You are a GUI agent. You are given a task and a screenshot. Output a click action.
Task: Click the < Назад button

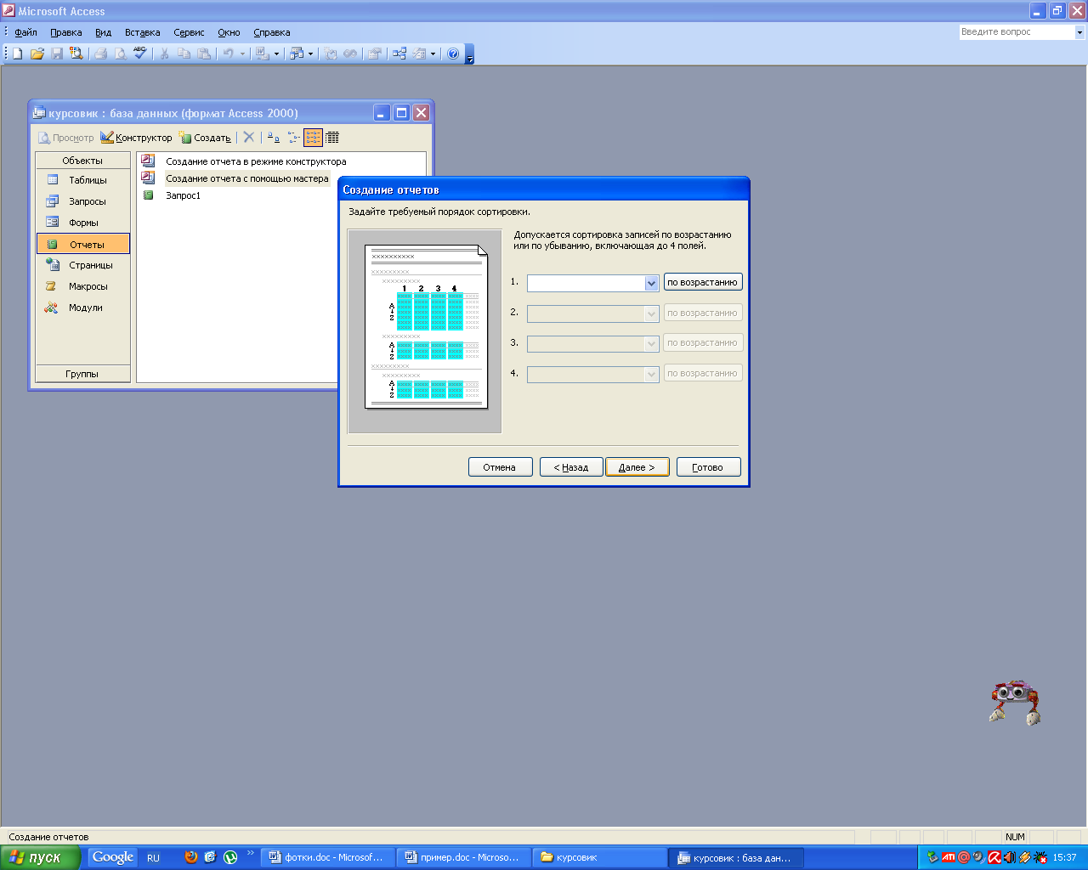pyautogui.click(x=571, y=467)
